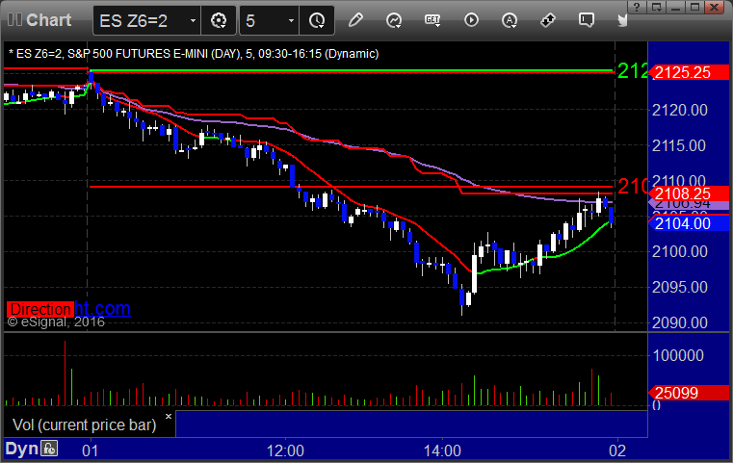This screenshot has height=463, width=733.
Task: Click the grip icon beside the Chart title
Action: [14, 19]
